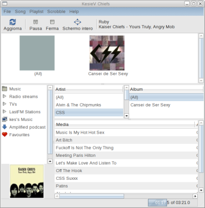Screen dimensions: 205x208
Task: Select track Off The Hook
Action: point(127,171)
